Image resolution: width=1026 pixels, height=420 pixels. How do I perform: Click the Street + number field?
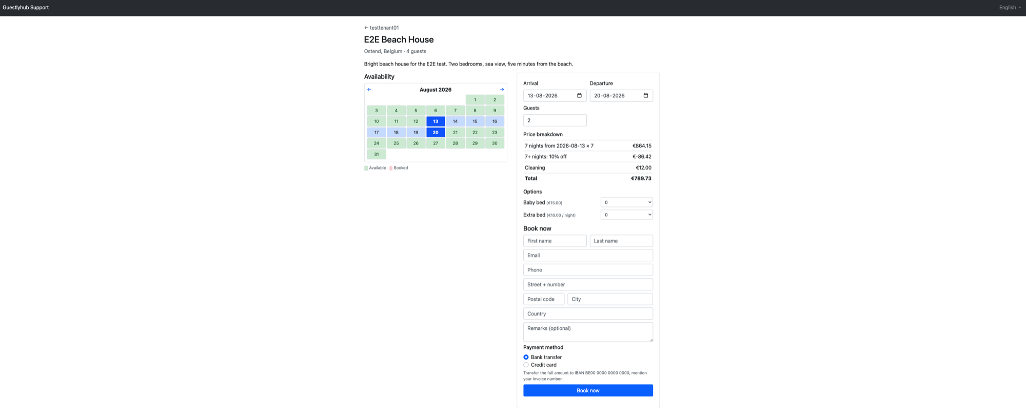point(588,284)
